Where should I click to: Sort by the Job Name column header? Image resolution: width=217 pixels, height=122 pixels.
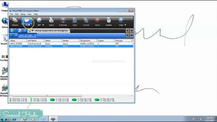tap(35, 41)
